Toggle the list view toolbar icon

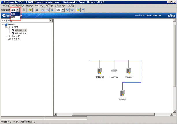click(47, 10)
